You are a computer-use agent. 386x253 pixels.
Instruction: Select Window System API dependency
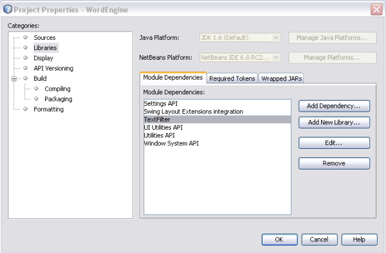point(217,143)
